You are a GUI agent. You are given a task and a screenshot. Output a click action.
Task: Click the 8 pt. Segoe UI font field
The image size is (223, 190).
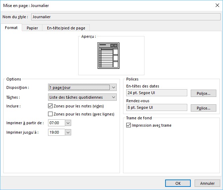156,108
